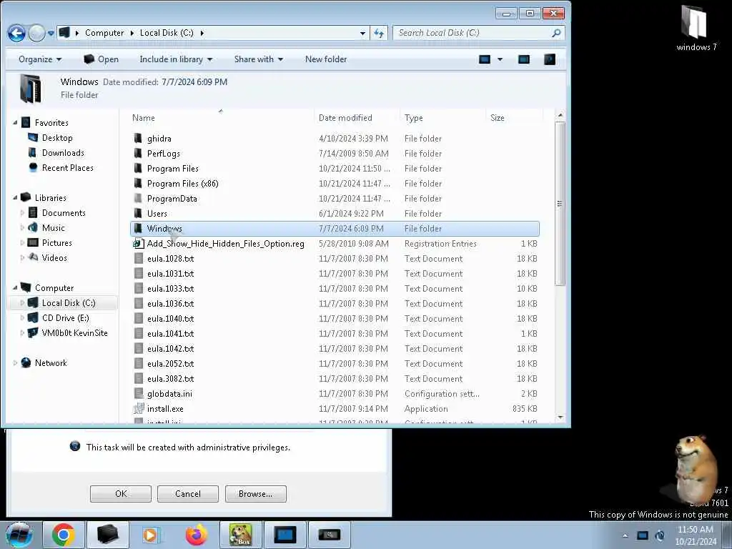Open Firefox from the taskbar
The image size is (732, 549).
click(197, 535)
